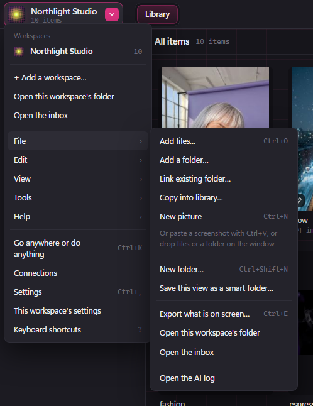Click the All items heading
Image resolution: width=313 pixels, height=406 pixels.
(x=172, y=41)
